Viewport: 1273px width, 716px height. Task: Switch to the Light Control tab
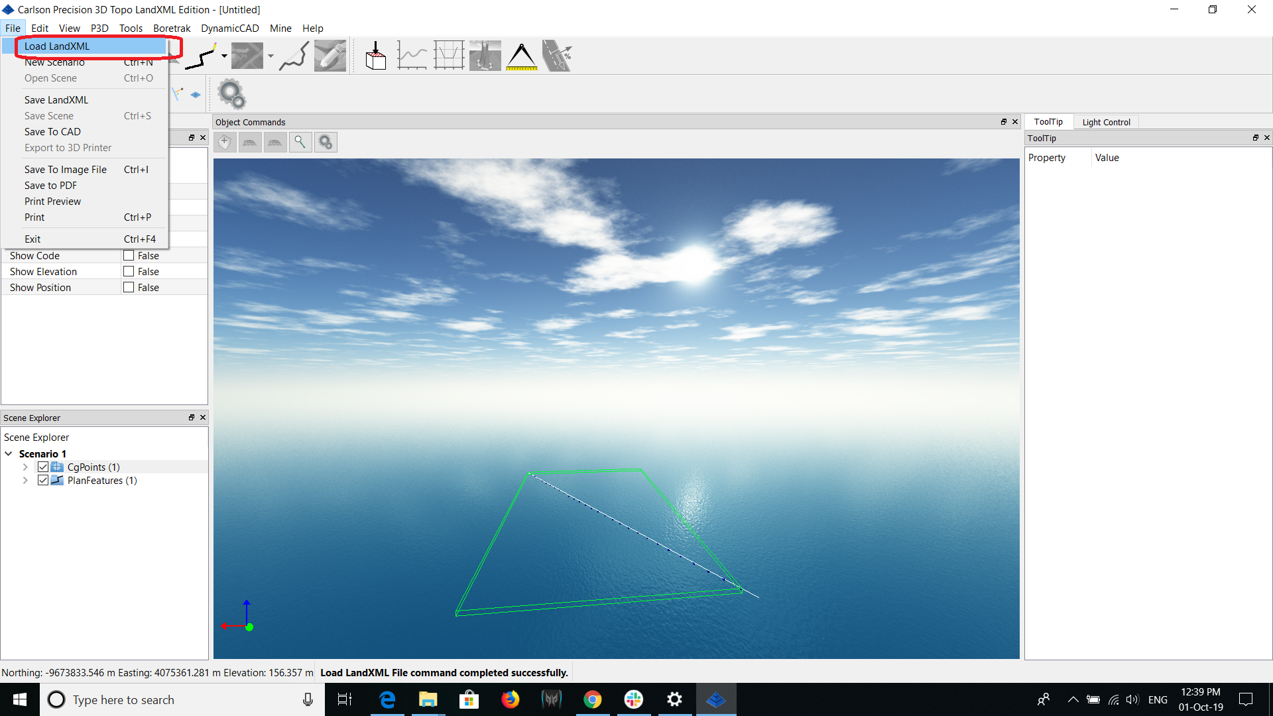click(1106, 122)
